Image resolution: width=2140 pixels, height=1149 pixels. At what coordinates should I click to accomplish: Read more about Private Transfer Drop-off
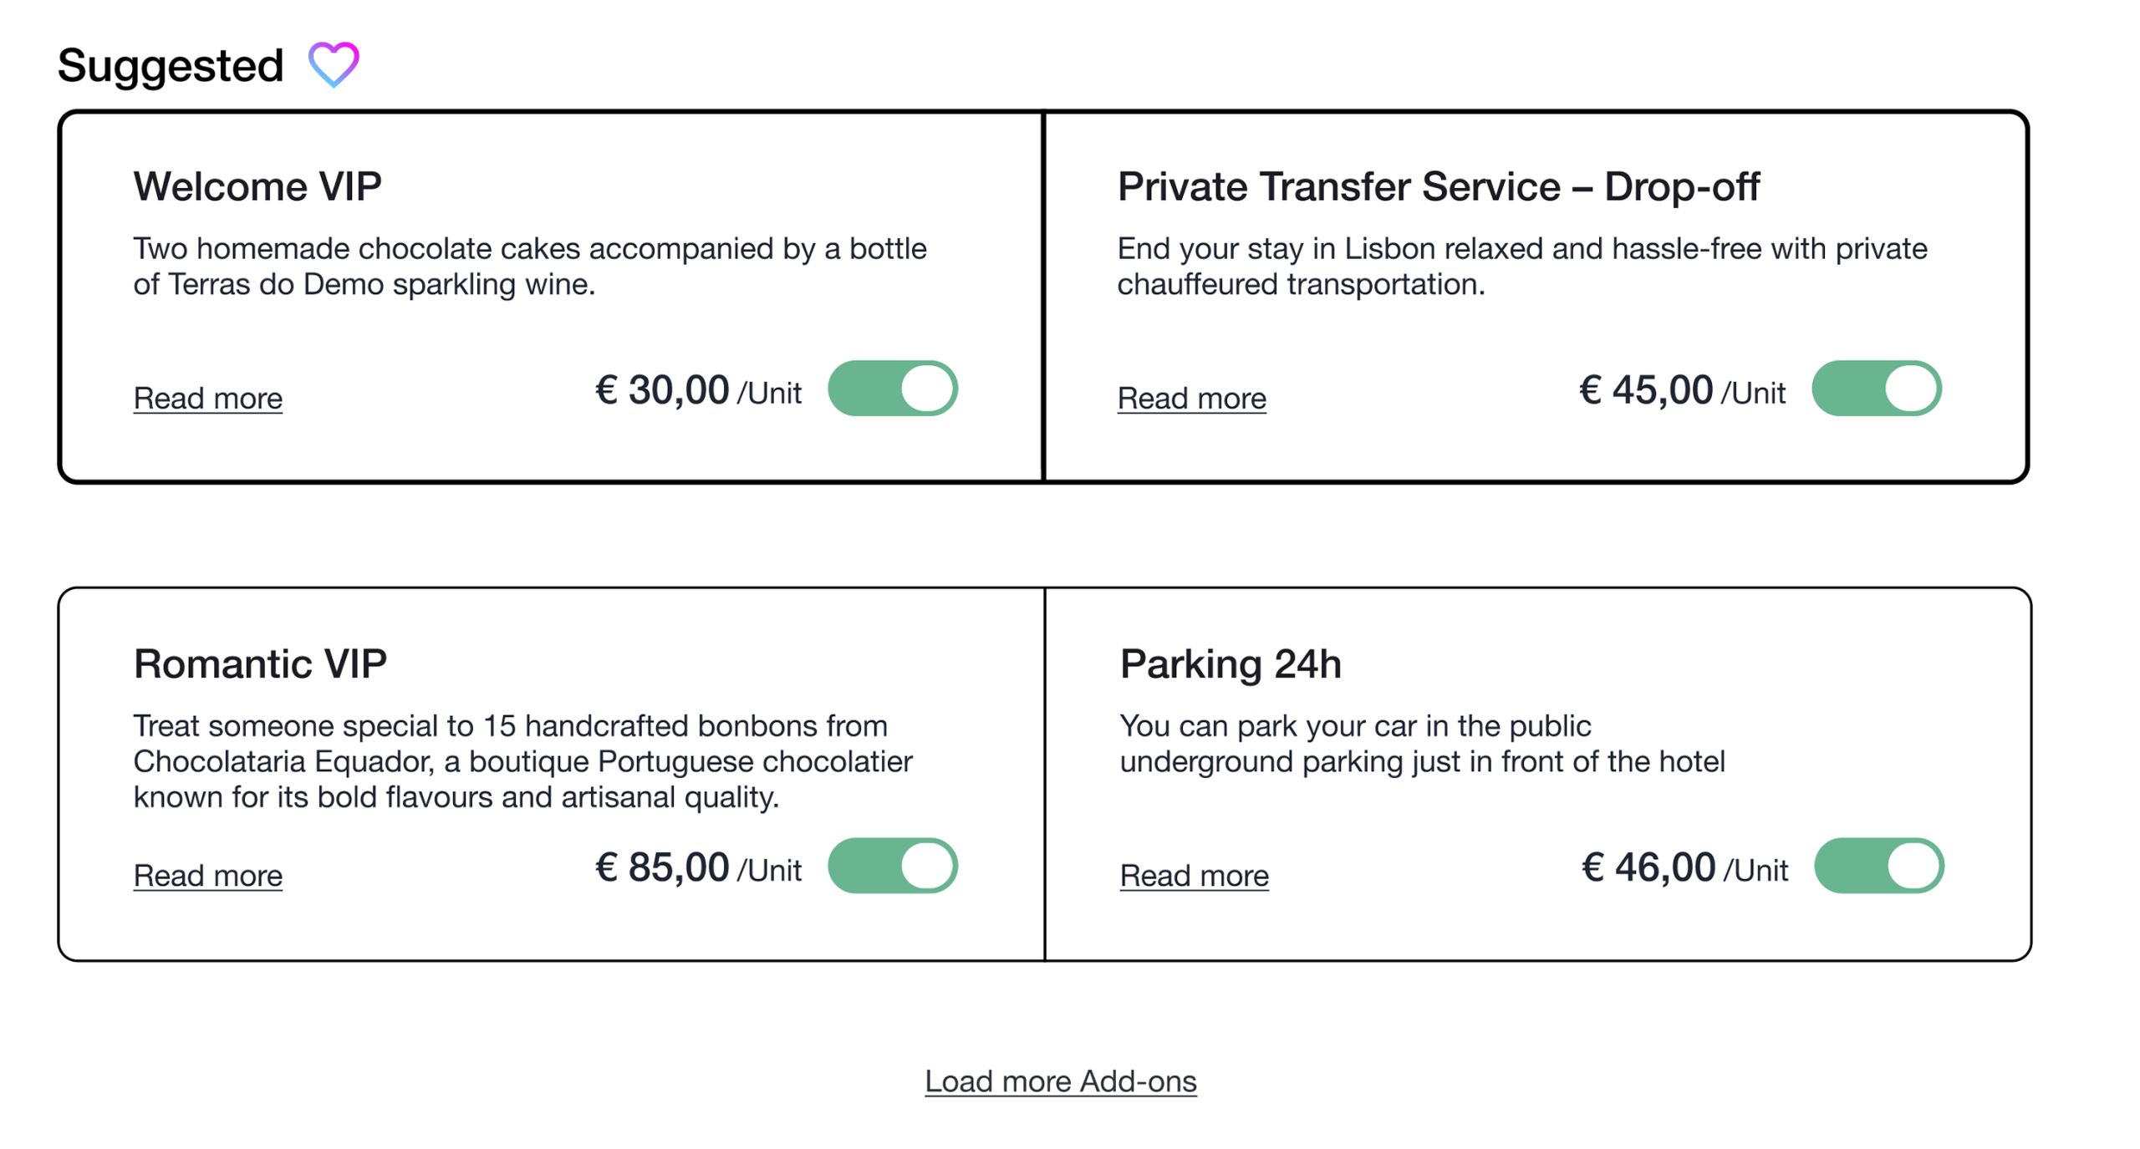tap(1190, 398)
